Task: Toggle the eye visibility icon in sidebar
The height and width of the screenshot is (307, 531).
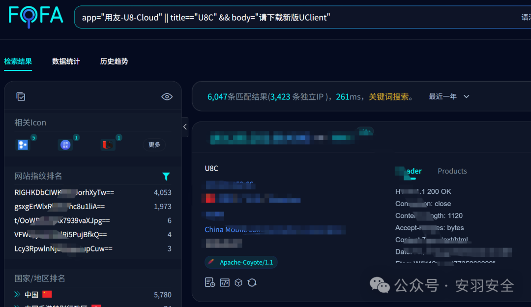Action: pyautogui.click(x=167, y=96)
